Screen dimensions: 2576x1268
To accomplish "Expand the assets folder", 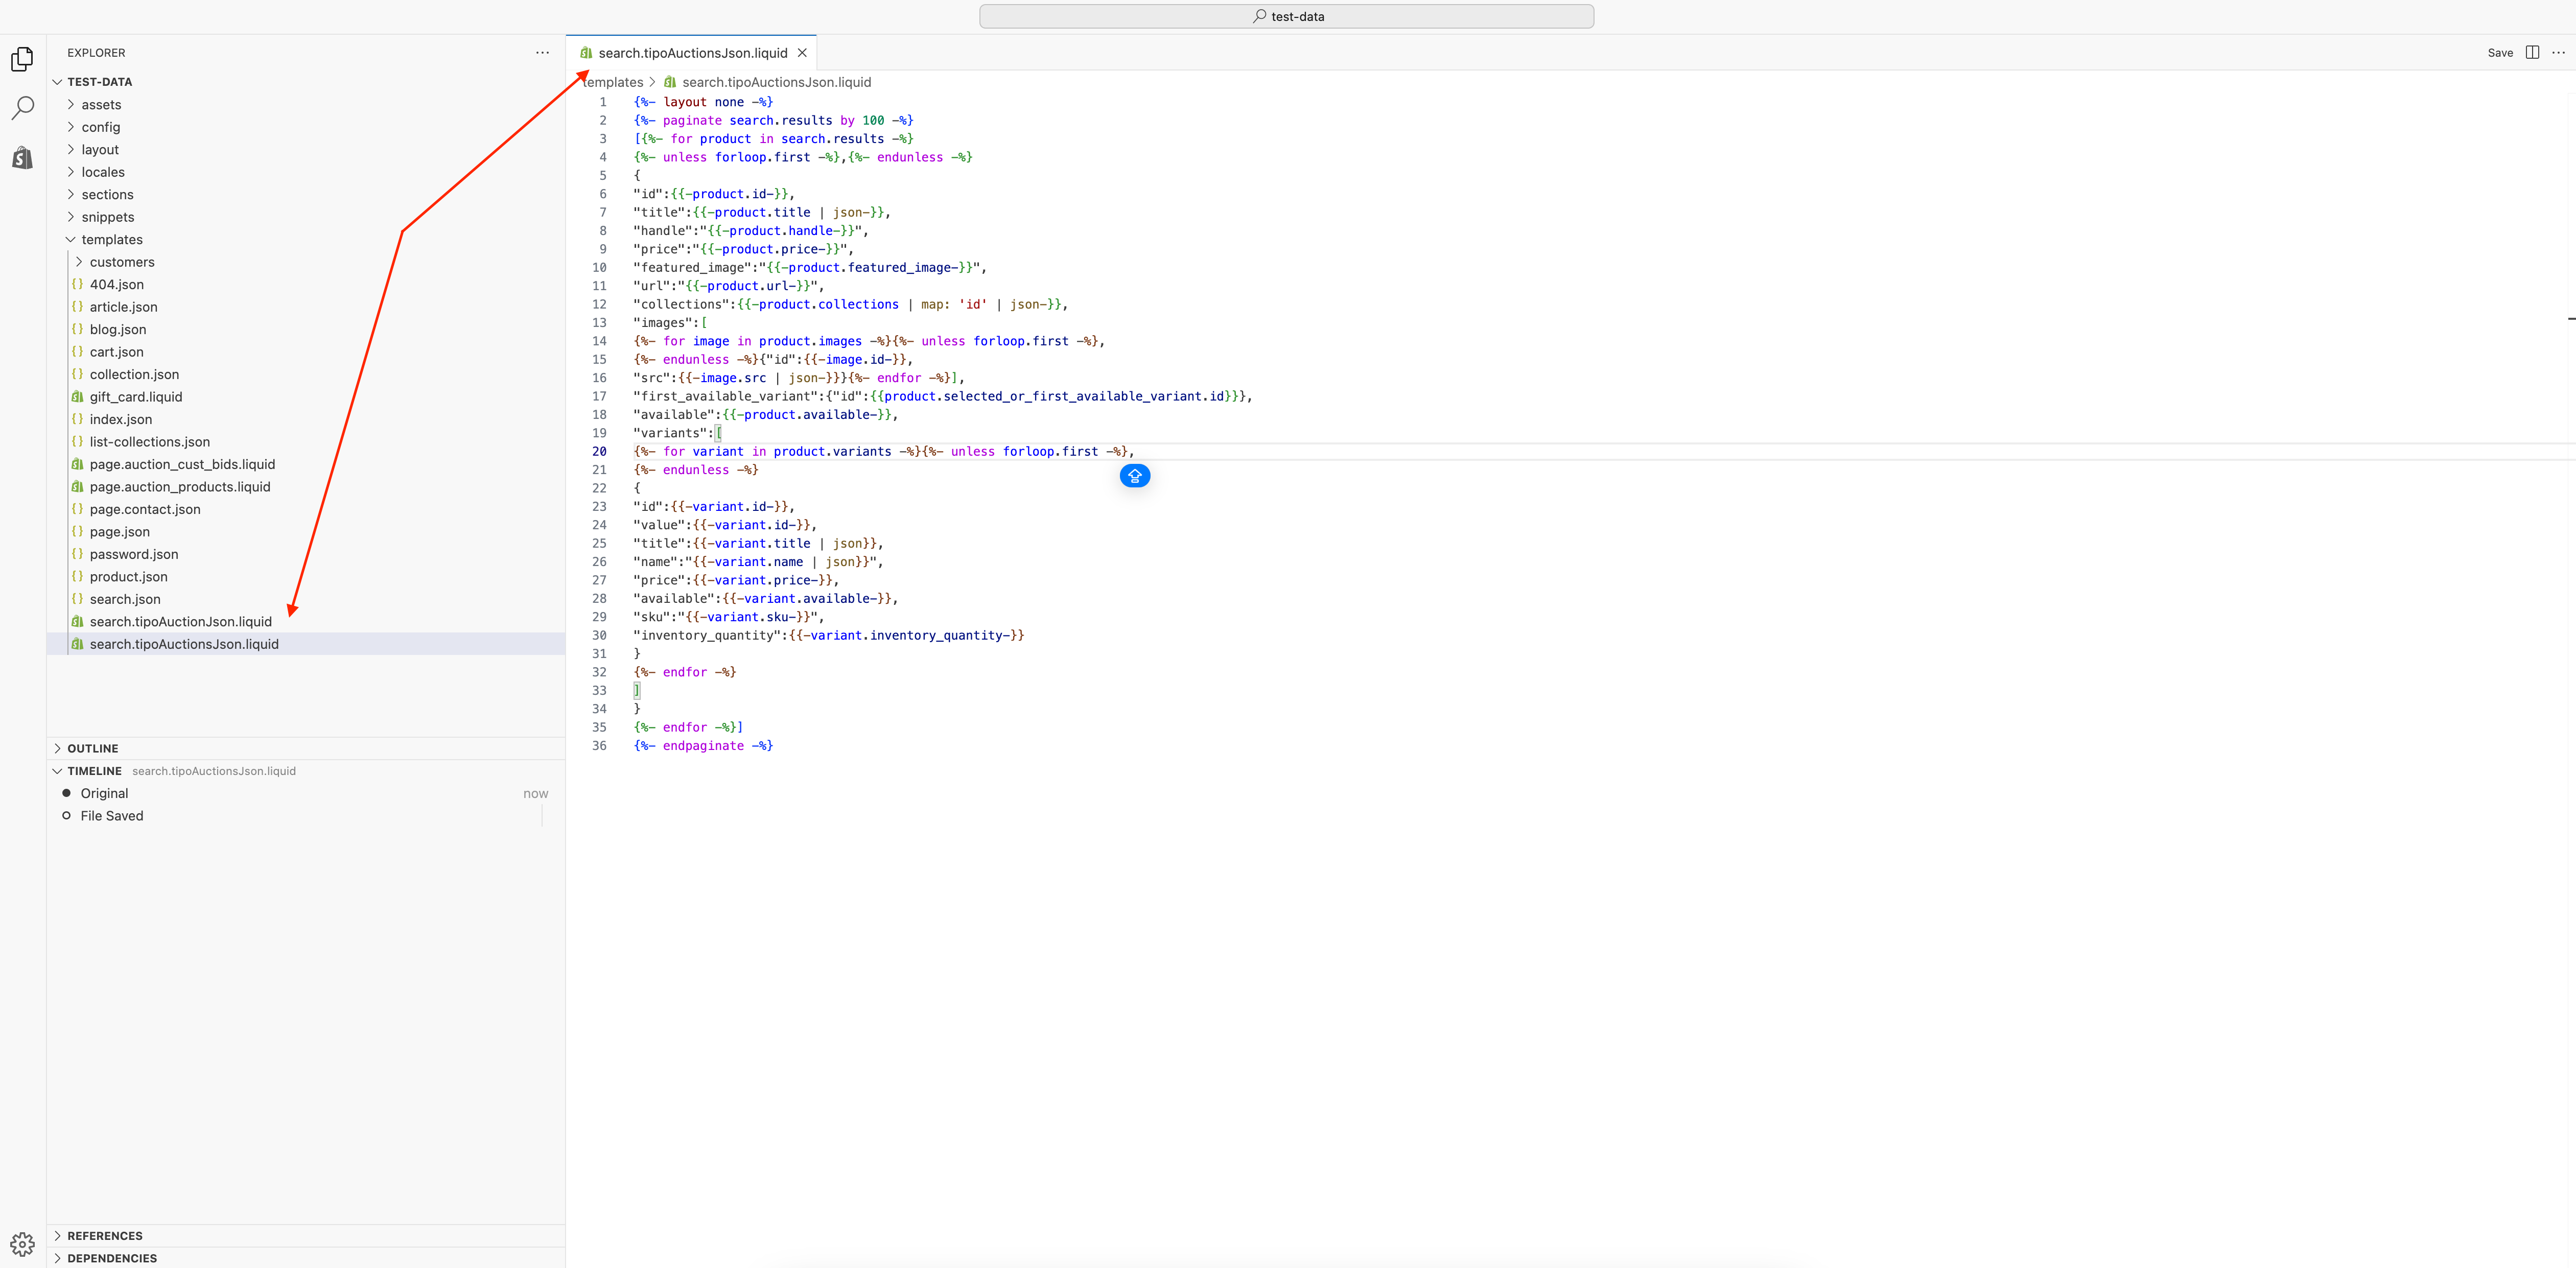I will (101, 105).
